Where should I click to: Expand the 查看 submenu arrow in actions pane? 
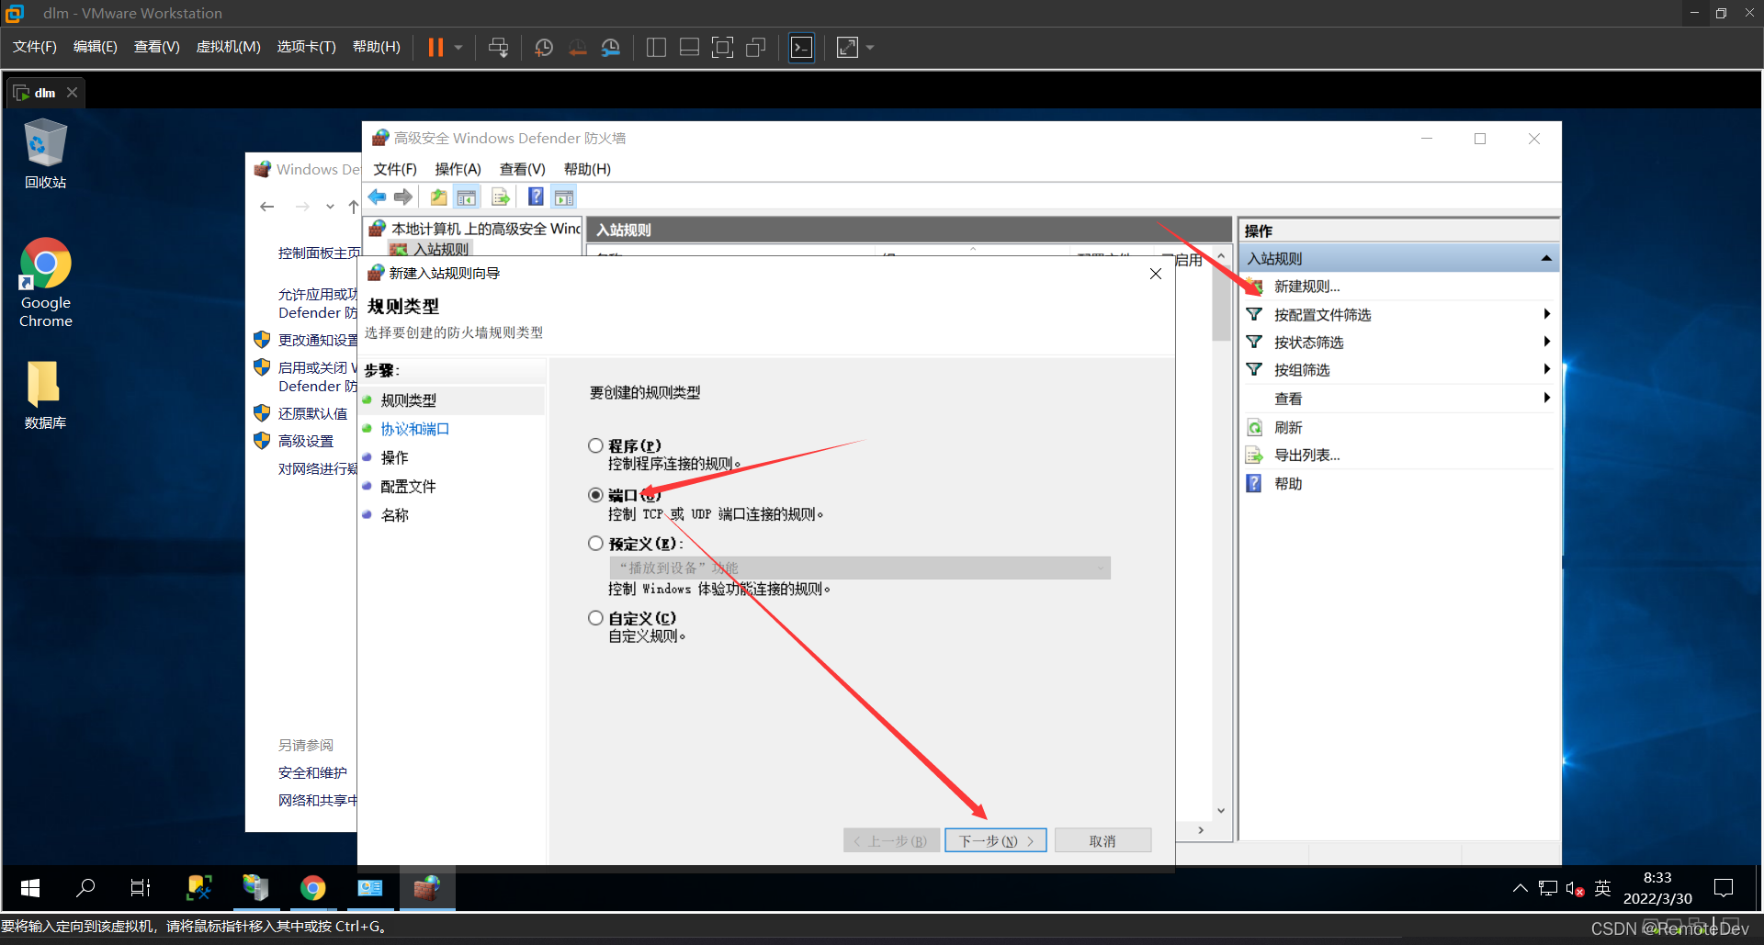[1547, 398]
